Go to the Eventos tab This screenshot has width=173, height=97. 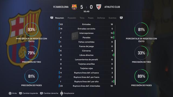[x=112, y=18]
